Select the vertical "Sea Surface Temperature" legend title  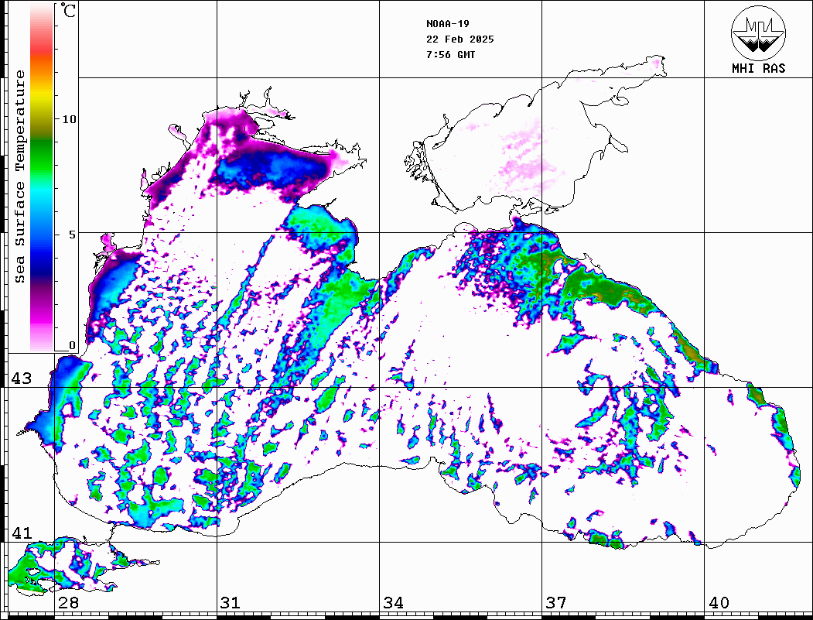point(20,176)
